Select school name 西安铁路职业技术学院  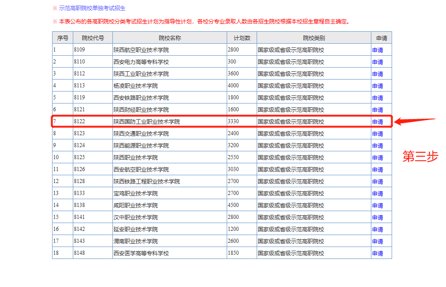[x=141, y=98]
